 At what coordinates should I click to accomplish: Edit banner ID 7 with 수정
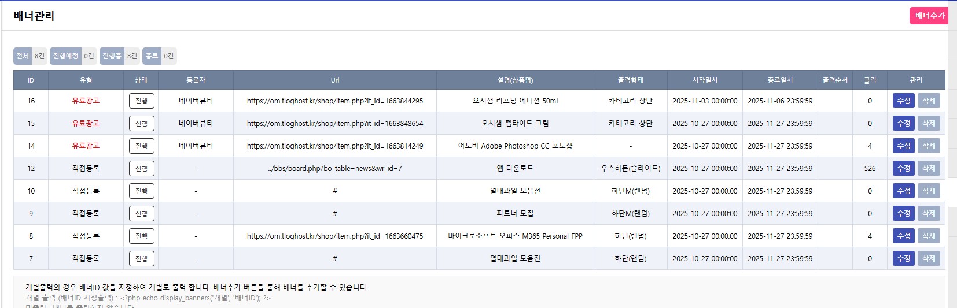point(903,258)
